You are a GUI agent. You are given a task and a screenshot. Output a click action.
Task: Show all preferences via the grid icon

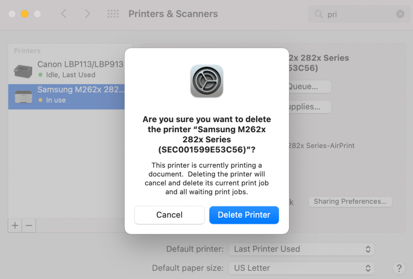click(113, 14)
